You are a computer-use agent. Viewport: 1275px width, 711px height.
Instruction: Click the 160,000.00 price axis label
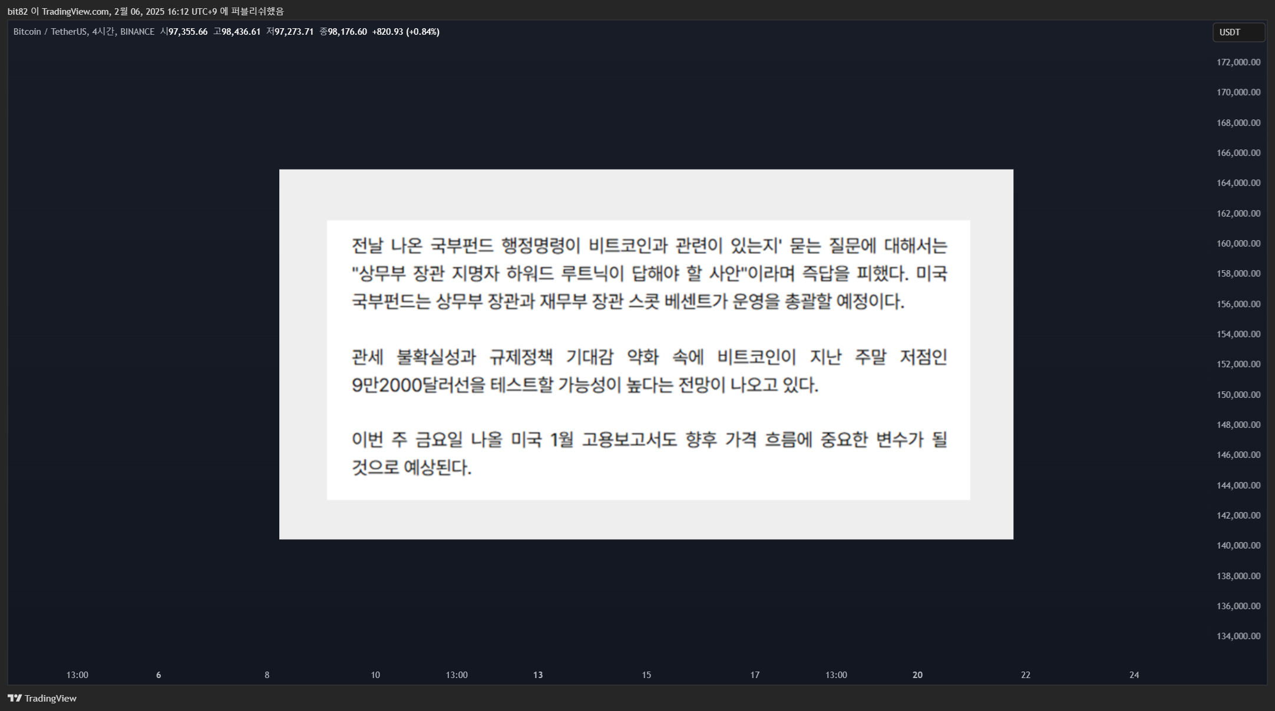1238,244
